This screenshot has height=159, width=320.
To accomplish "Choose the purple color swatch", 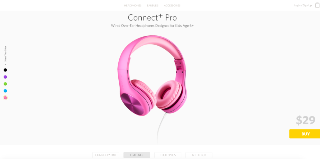I will click(5, 77).
